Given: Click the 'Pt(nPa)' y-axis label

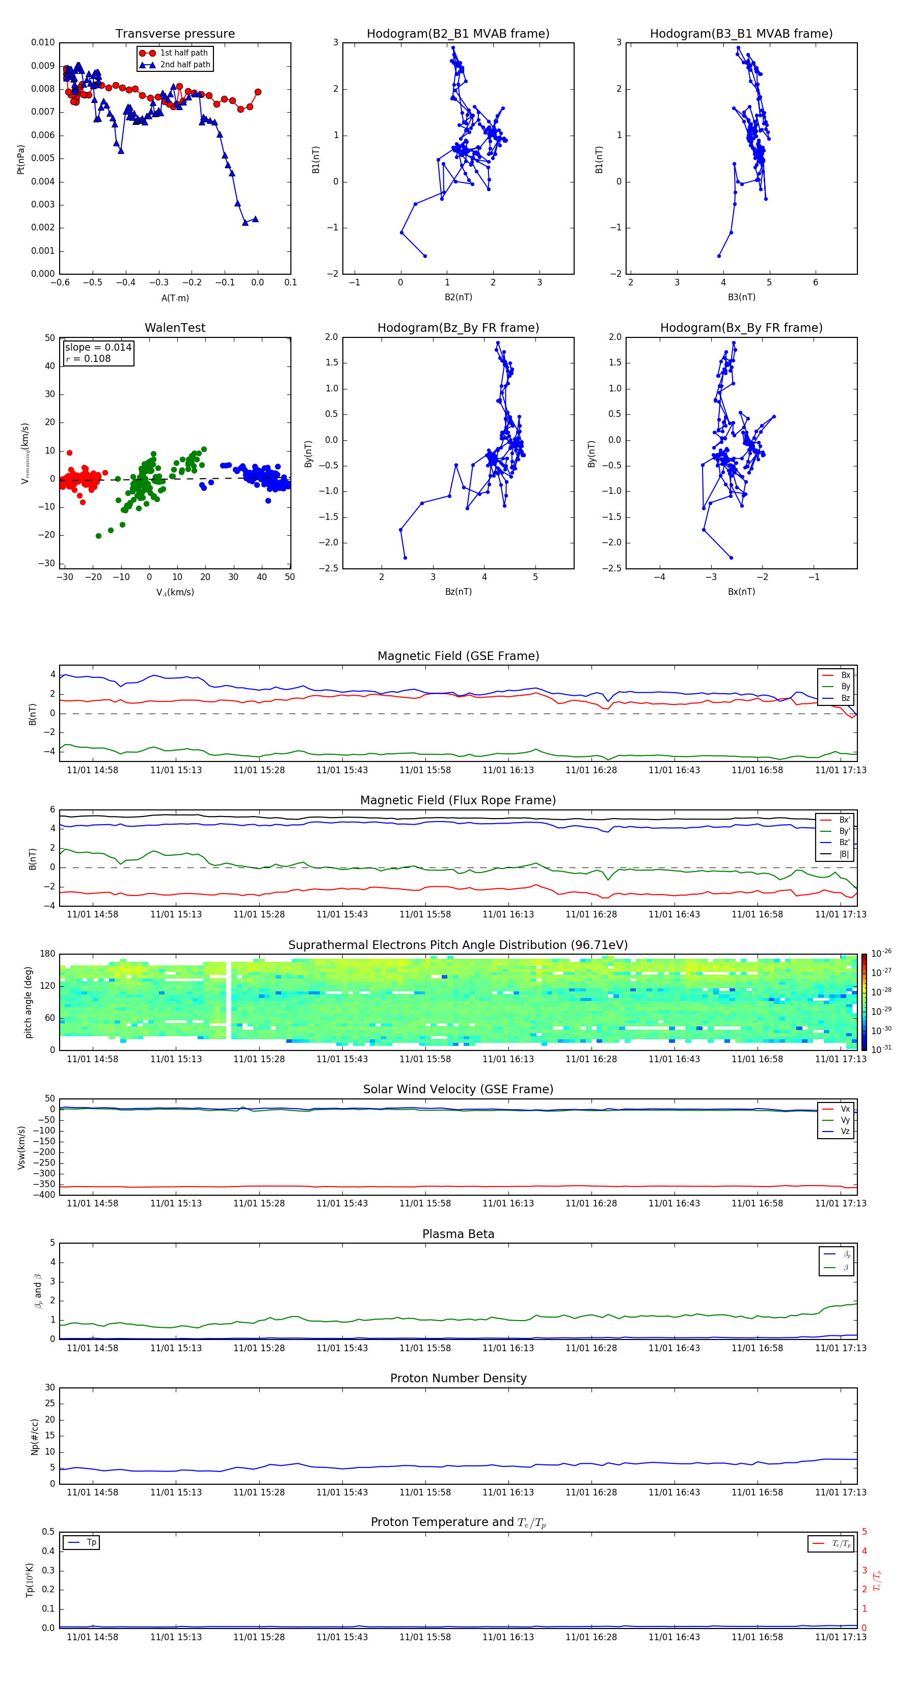Looking at the screenshot, I should 20,160.
